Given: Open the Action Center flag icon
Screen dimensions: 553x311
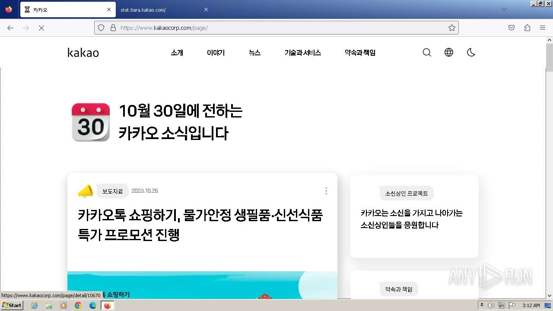Looking at the screenshot, I should tap(511, 305).
